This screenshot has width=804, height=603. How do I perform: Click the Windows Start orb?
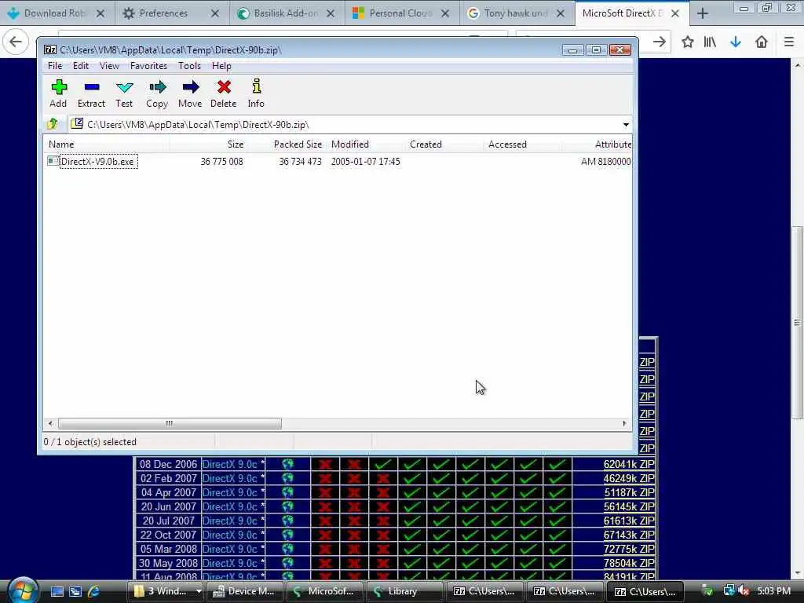[22, 590]
